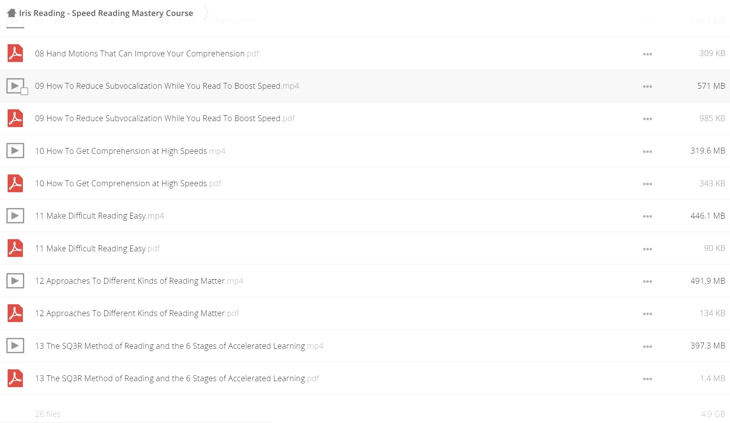Open context menu dots for 11 Make Difficult Reading Easy.pdf
The width and height of the screenshot is (730, 423).
(x=647, y=249)
